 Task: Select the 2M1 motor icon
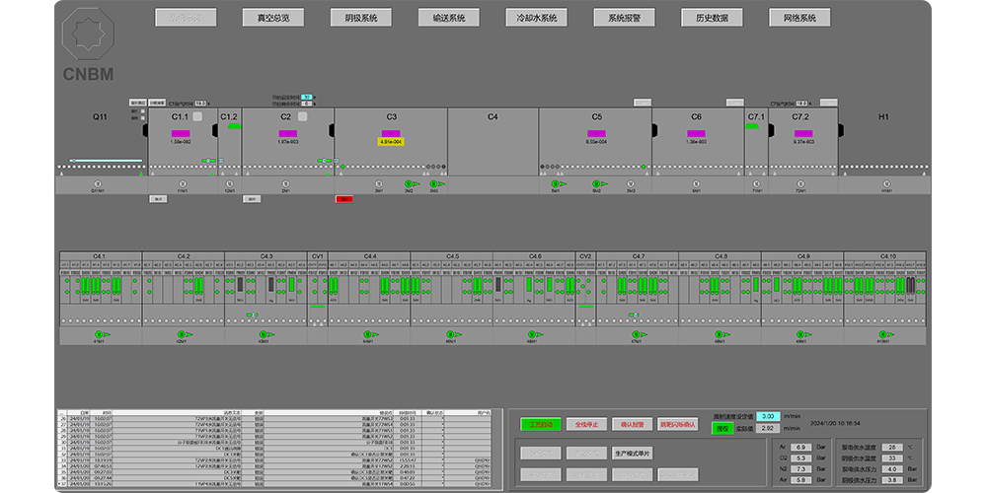(x=286, y=184)
